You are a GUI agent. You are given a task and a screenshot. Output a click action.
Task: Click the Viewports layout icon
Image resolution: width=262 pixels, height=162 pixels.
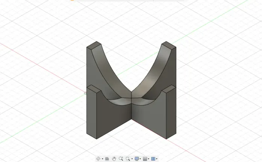153,159
